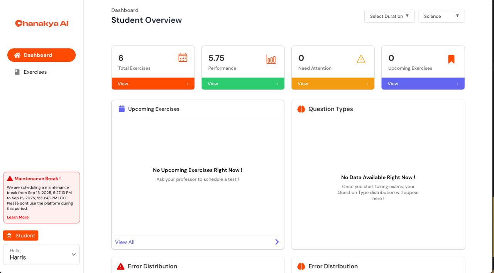The height and width of the screenshot is (273, 494).
Task: Click View All in Upcoming Exercises panel
Action: 125,242
